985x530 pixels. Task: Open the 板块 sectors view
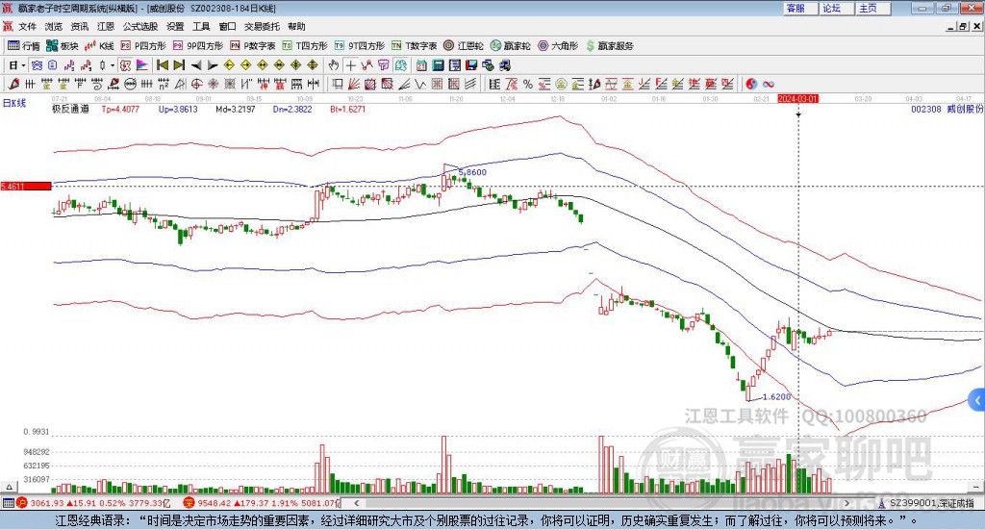point(63,46)
